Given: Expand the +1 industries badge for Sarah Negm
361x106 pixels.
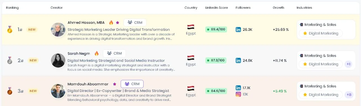Looking at the screenshot, I should click(349, 64).
